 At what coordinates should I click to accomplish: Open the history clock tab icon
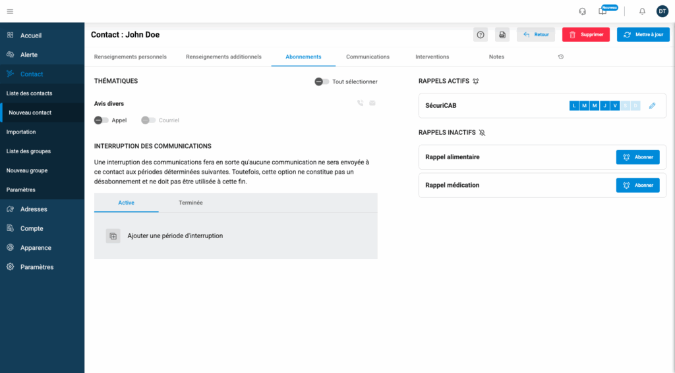pos(560,57)
